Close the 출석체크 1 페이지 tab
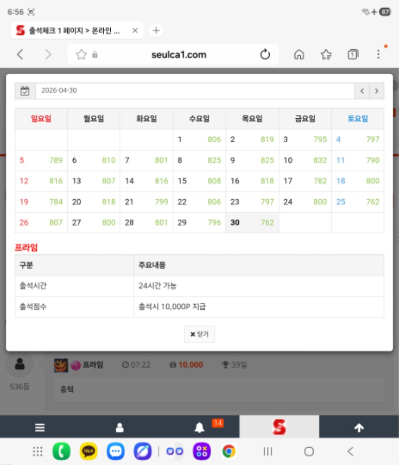The image size is (399, 465). 135,30
